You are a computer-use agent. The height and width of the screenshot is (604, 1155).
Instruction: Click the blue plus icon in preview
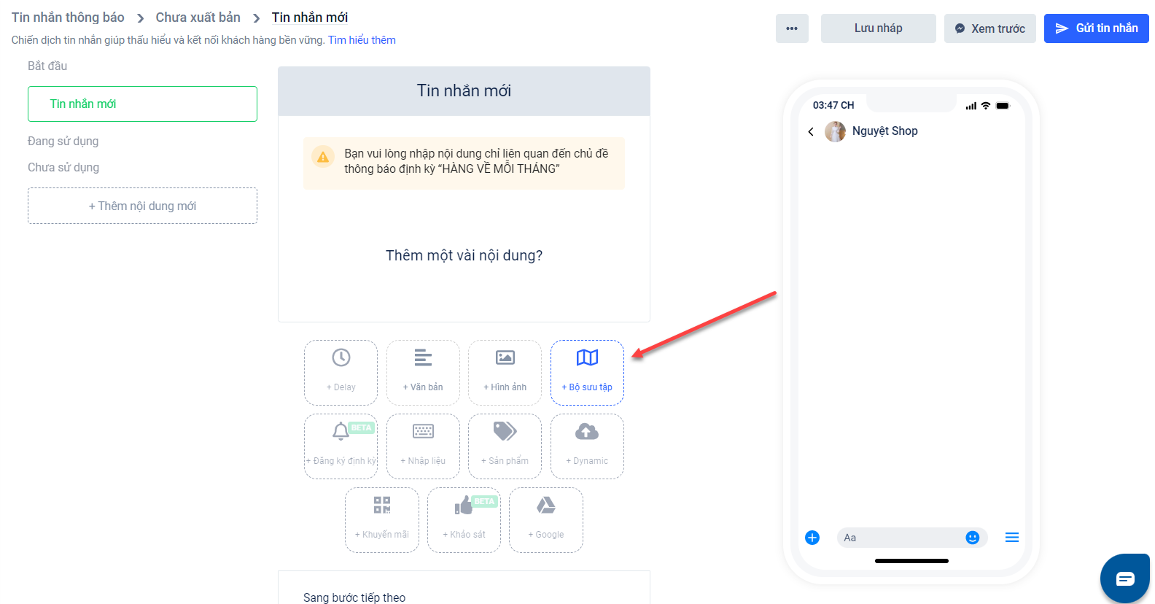pyautogui.click(x=812, y=538)
